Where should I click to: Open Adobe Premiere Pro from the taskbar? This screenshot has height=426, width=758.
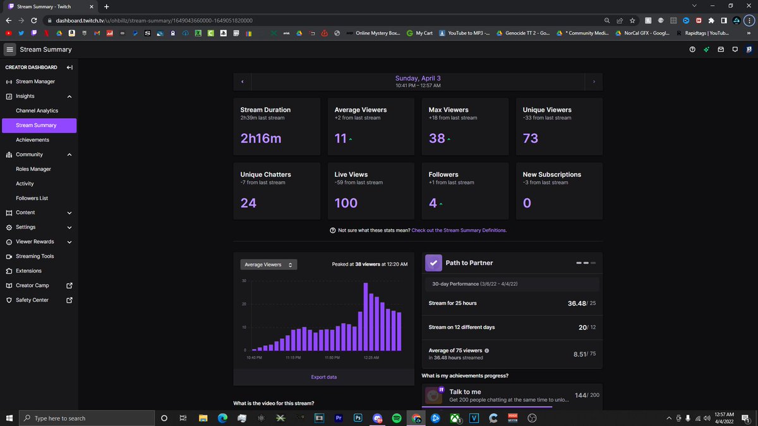tap(339, 418)
